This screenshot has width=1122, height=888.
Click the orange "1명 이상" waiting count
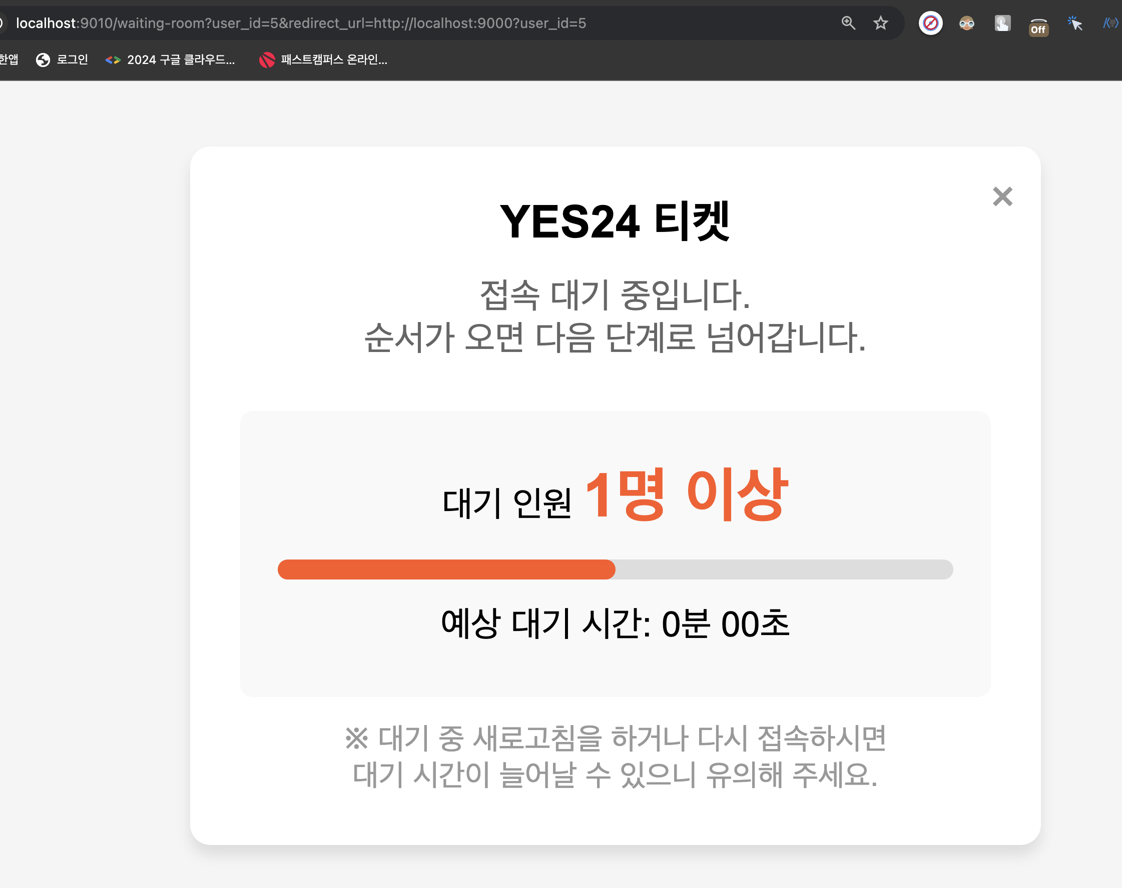click(x=687, y=494)
